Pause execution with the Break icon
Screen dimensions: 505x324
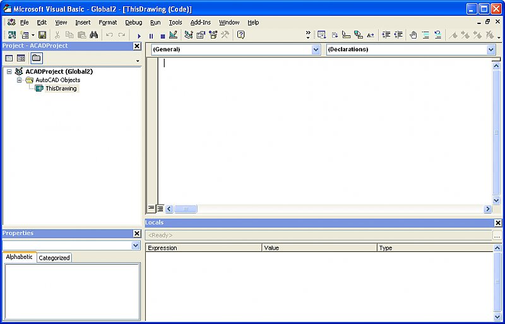(x=151, y=36)
